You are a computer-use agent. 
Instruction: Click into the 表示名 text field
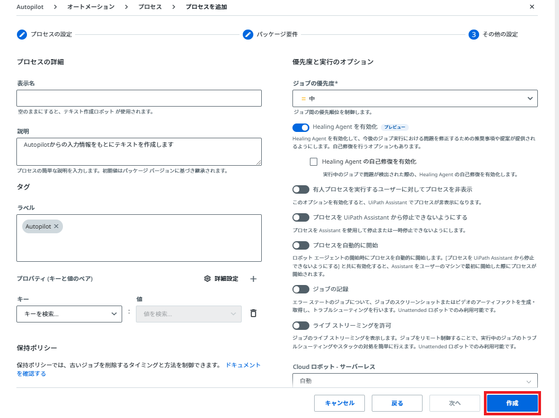(x=139, y=99)
